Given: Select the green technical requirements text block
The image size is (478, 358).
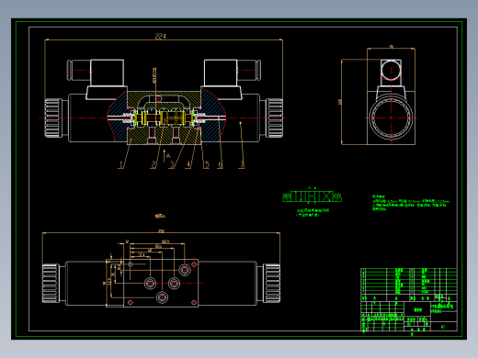Looking at the screenshot, I should click(411, 203).
